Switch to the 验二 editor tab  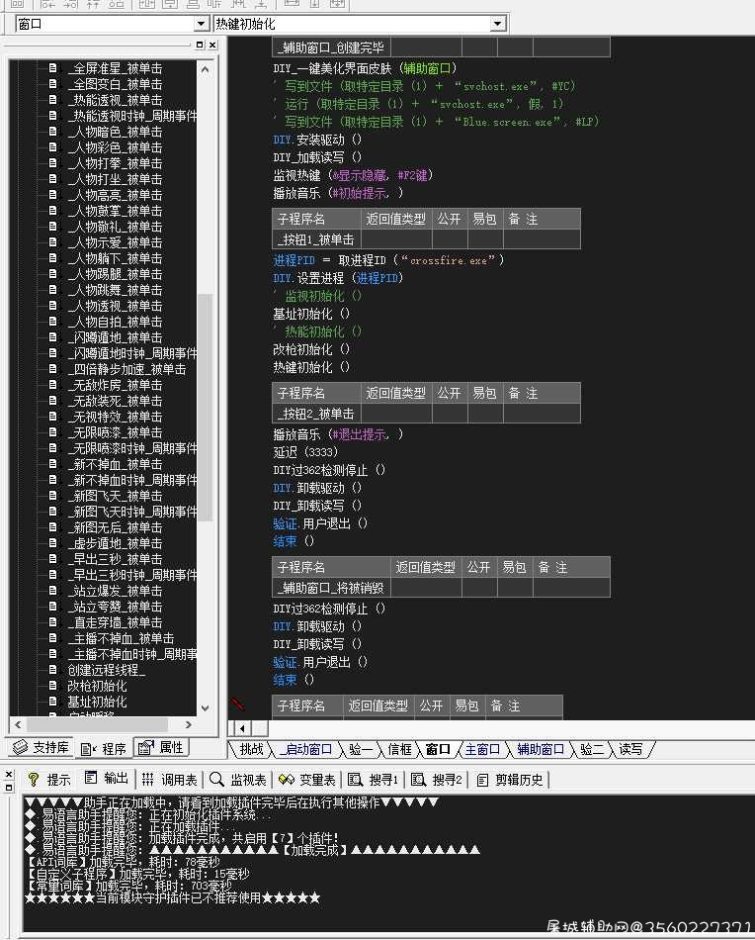click(592, 749)
